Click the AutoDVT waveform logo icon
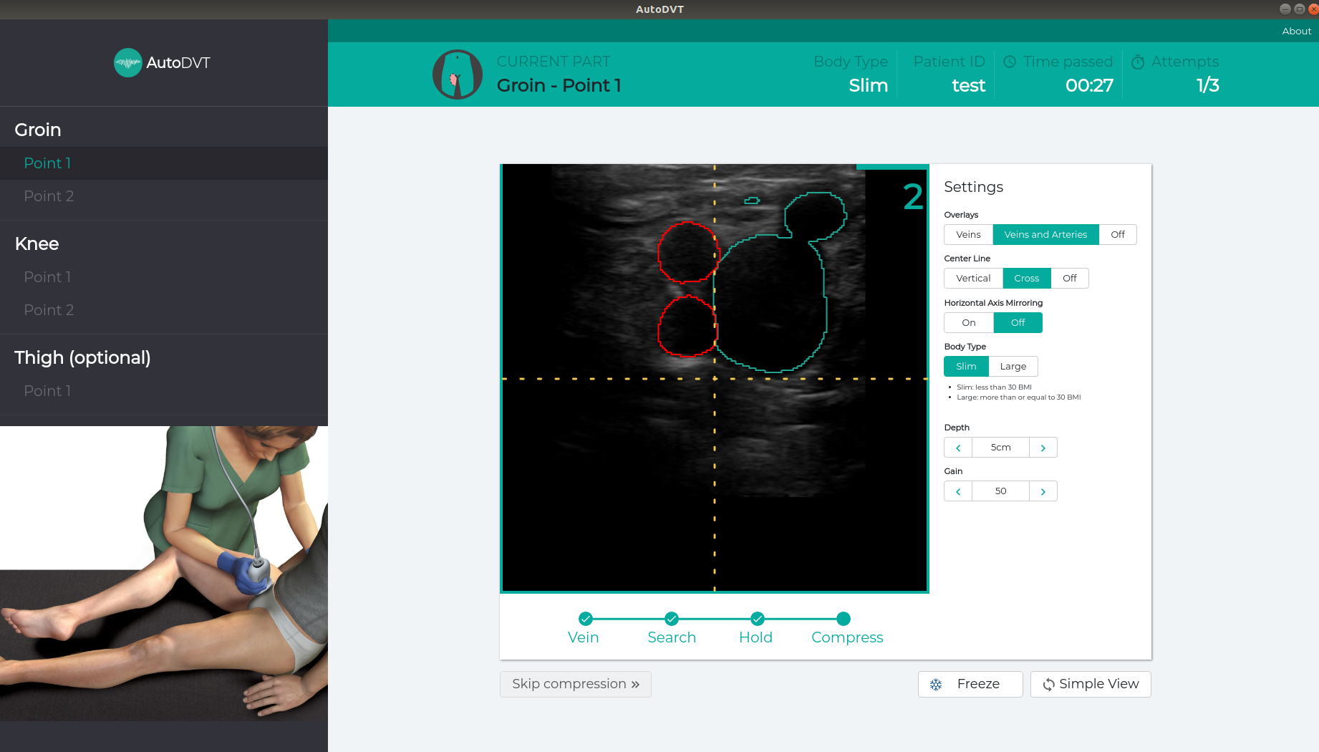The image size is (1319, 752). click(x=127, y=63)
